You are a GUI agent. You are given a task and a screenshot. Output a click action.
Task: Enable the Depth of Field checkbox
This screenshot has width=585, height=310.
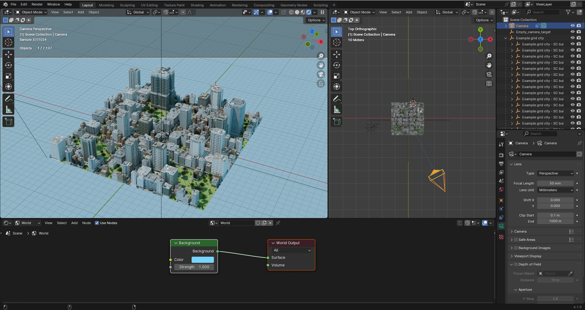516,264
